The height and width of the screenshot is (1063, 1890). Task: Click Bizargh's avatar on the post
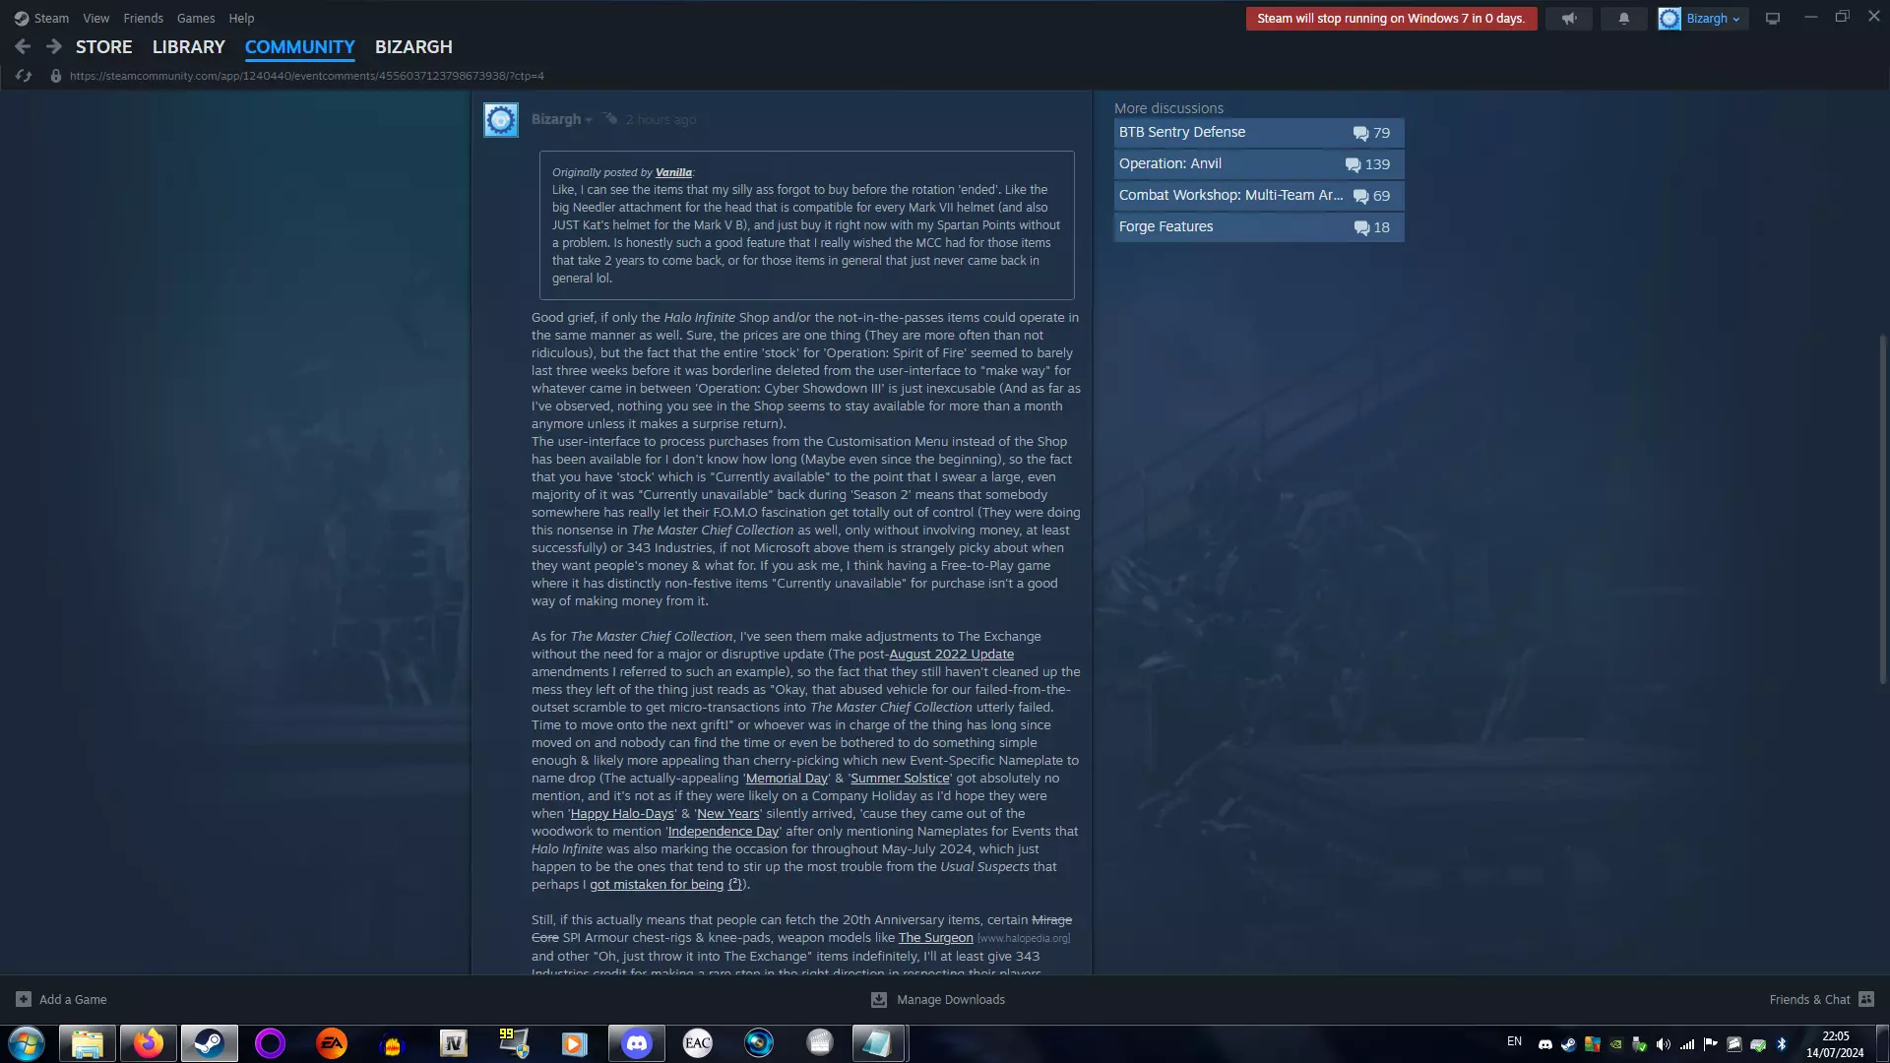click(500, 120)
